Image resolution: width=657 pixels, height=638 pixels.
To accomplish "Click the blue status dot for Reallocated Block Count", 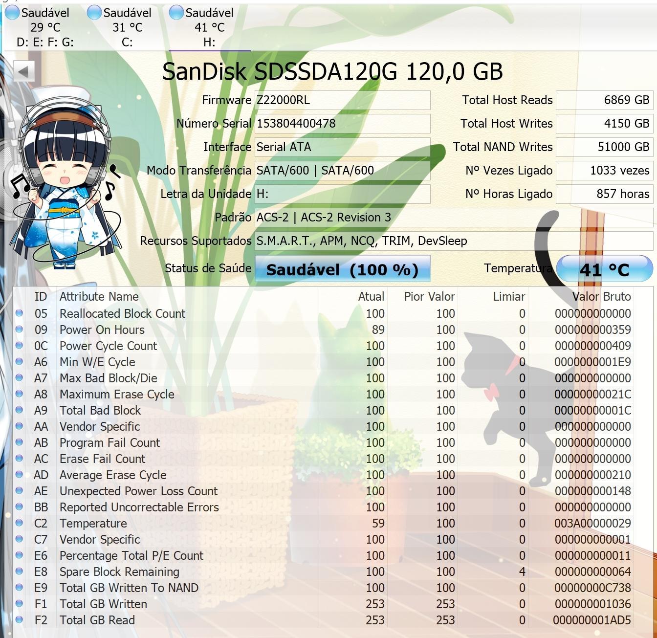I will 19,313.
